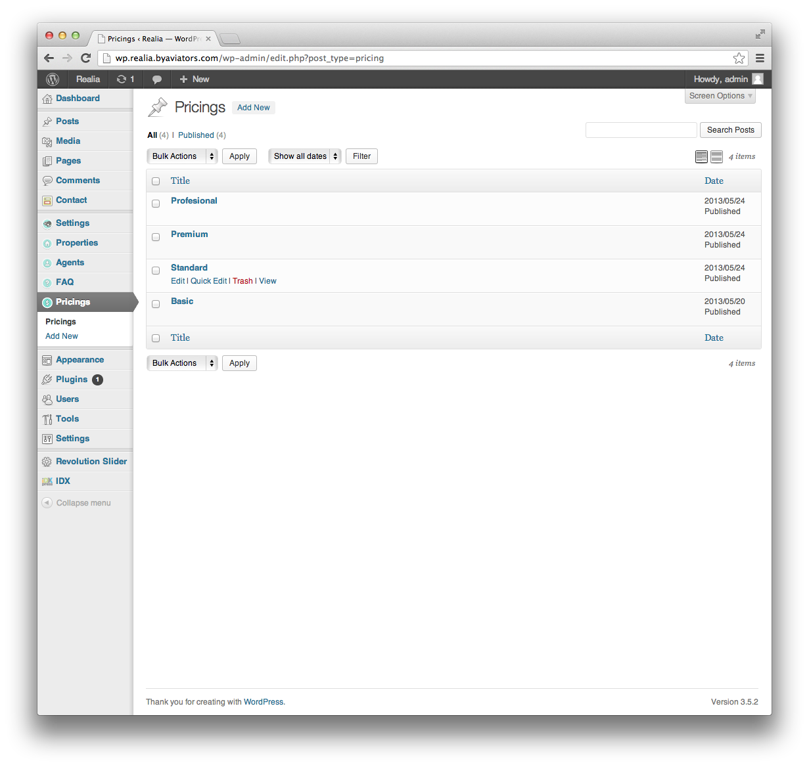809x767 pixels.
Task: Switch to excerpt view icon
Action: click(717, 156)
